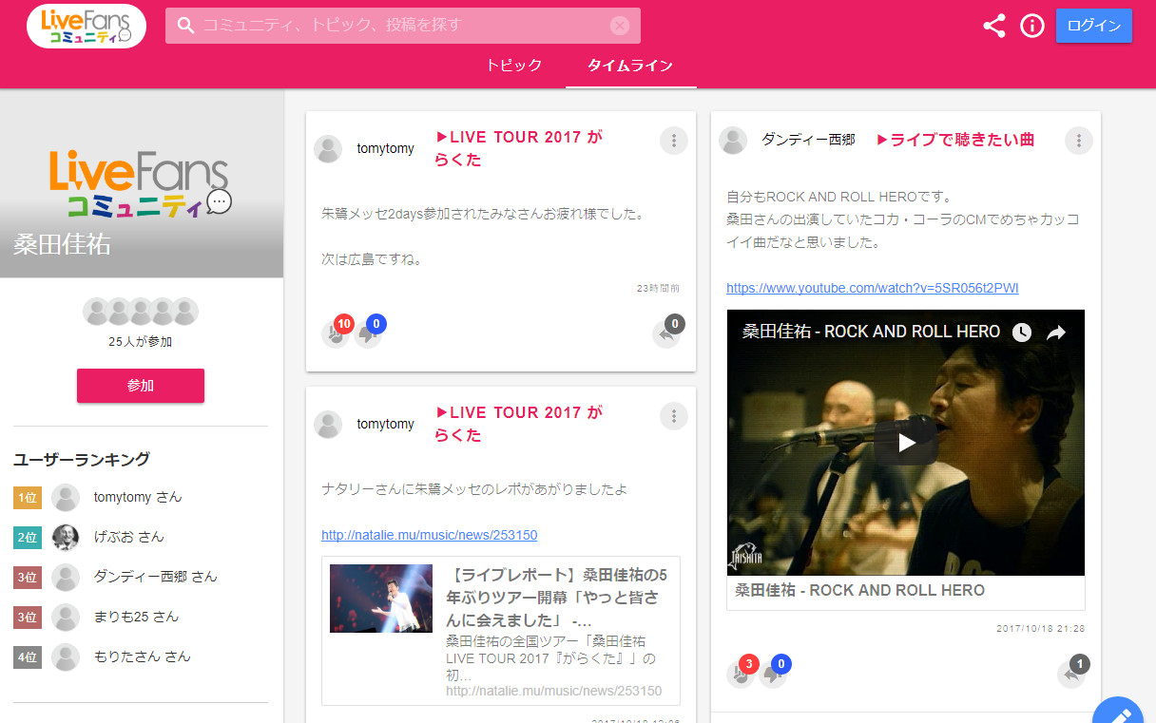The height and width of the screenshot is (723, 1156).
Task: Open the 【ライブレポート】 article preview title
Action: click(557, 599)
